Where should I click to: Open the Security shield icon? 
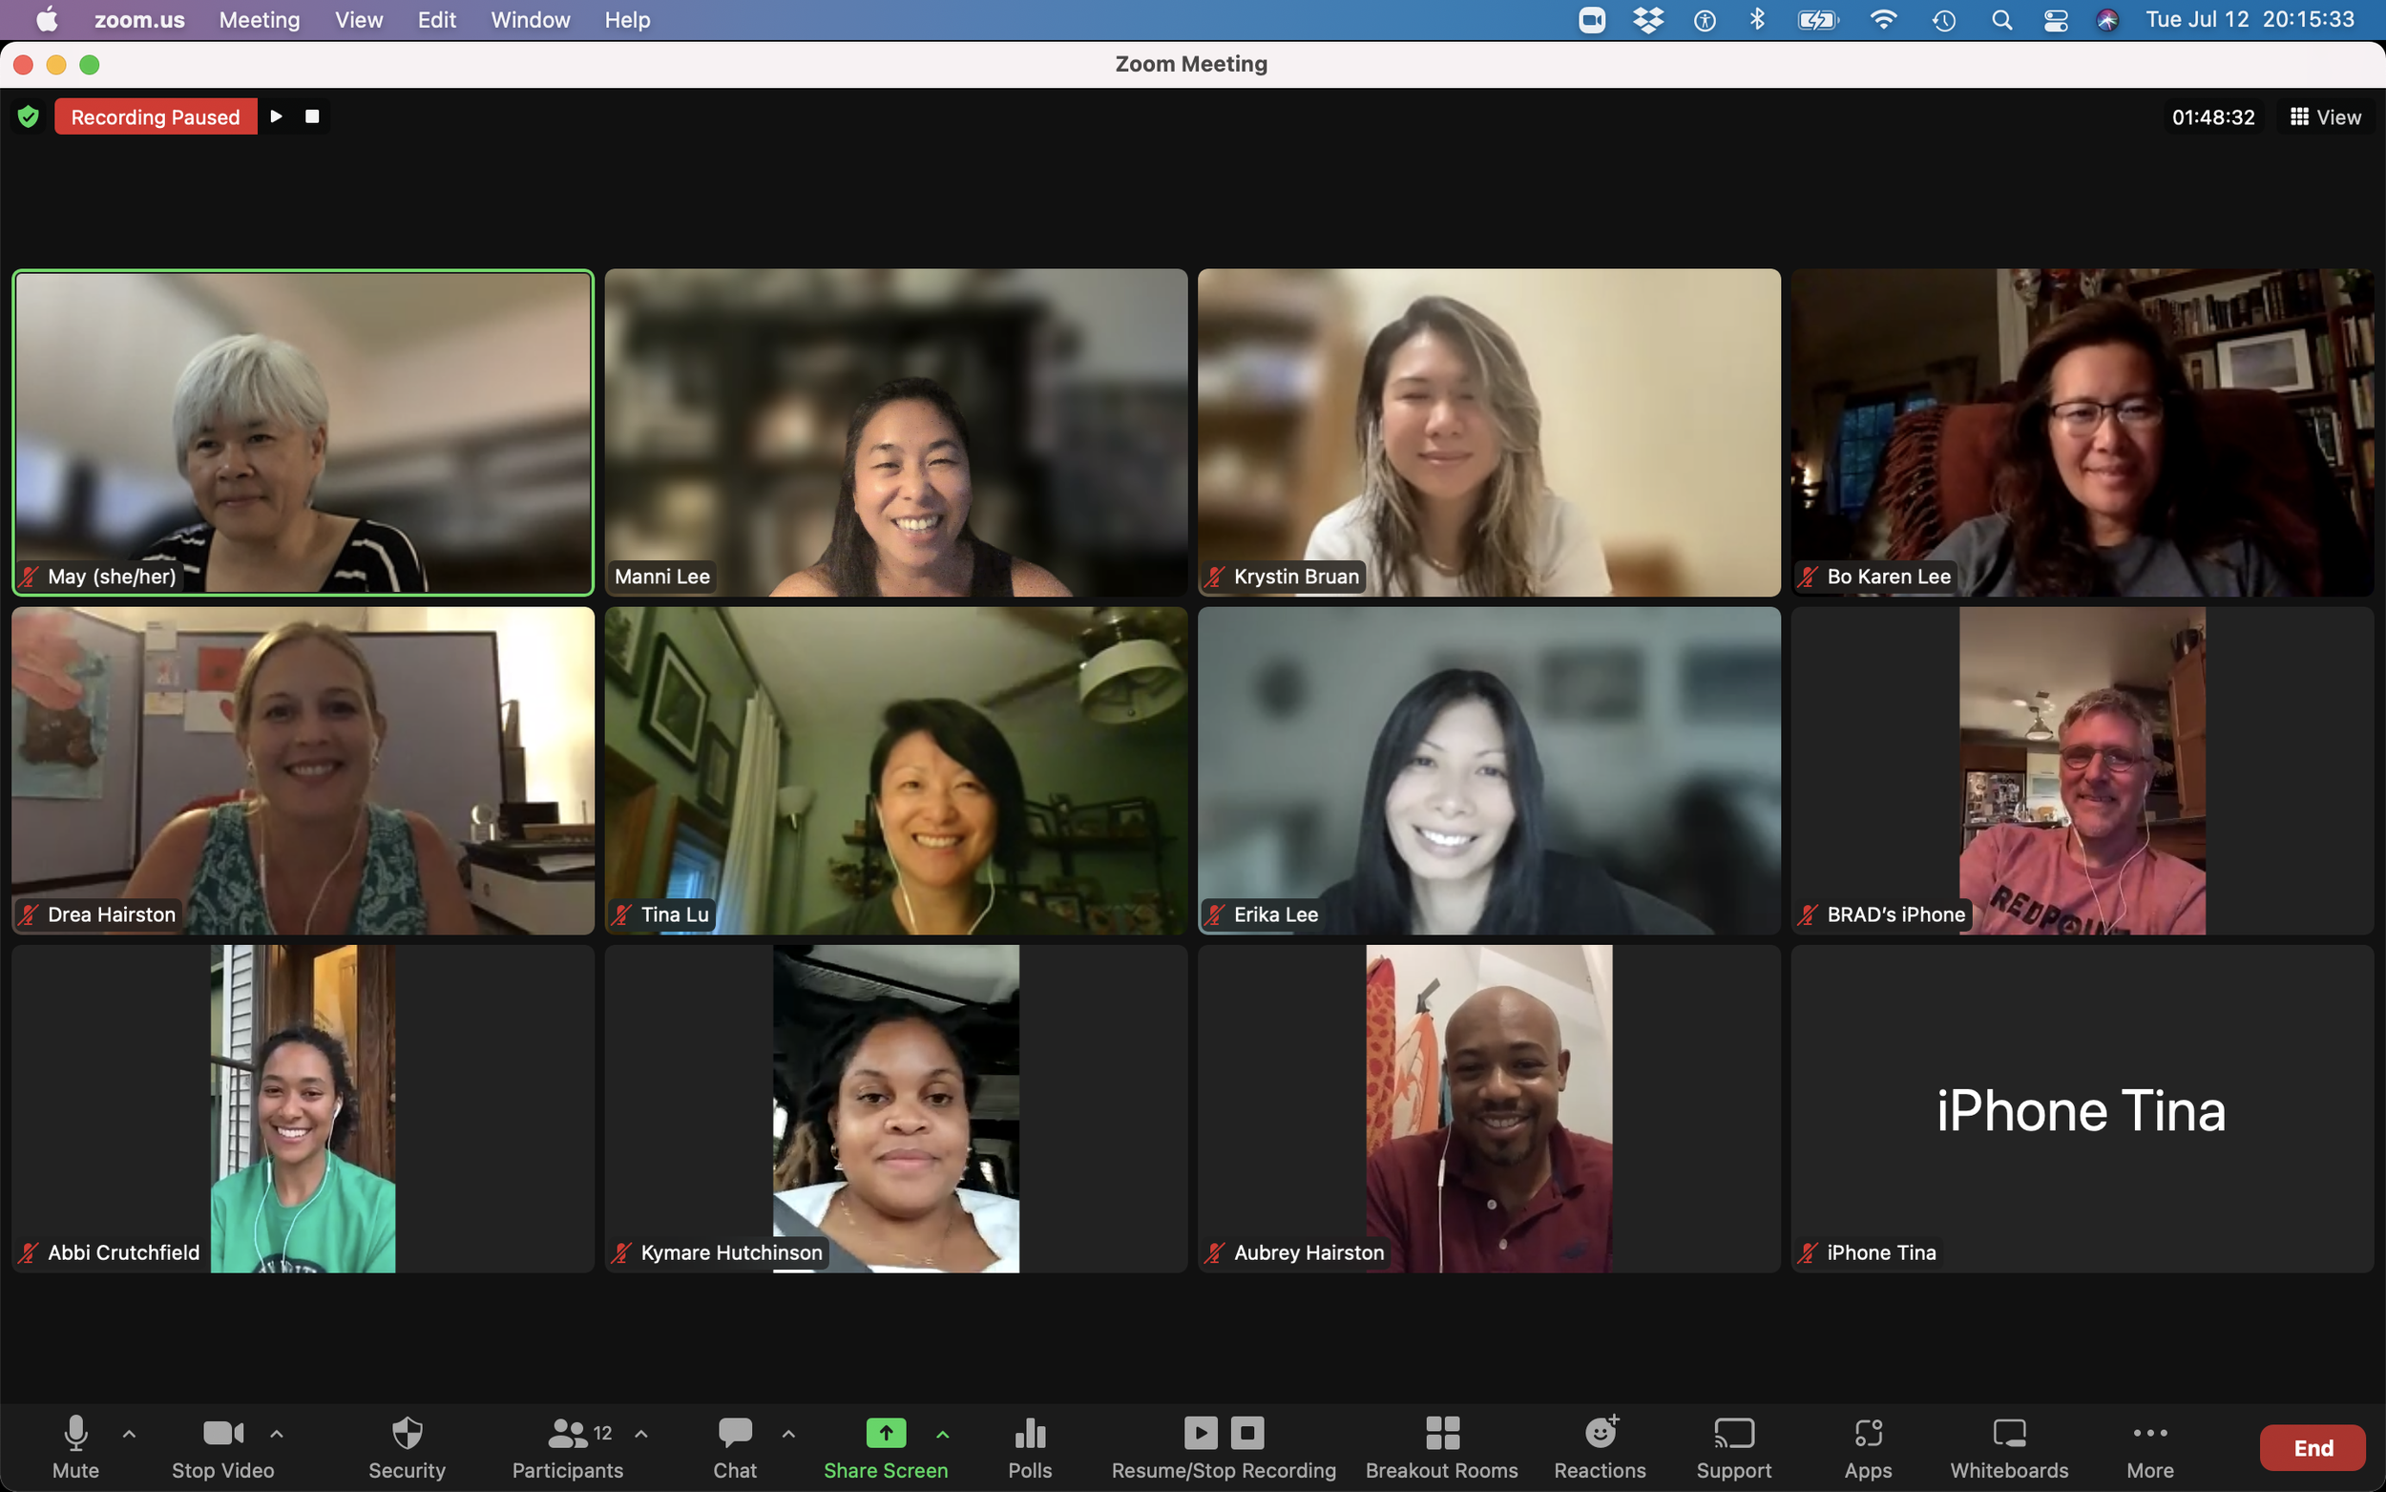point(407,1433)
